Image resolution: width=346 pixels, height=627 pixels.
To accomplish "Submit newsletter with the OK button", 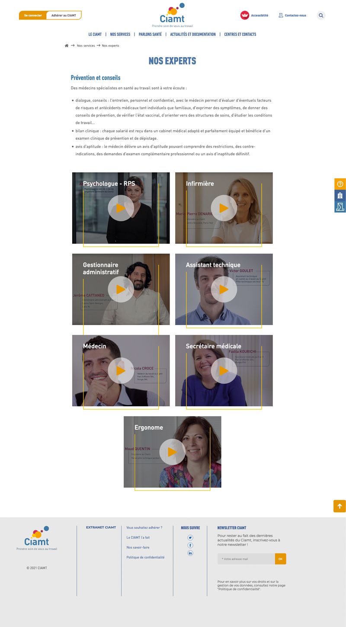I will (x=281, y=559).
